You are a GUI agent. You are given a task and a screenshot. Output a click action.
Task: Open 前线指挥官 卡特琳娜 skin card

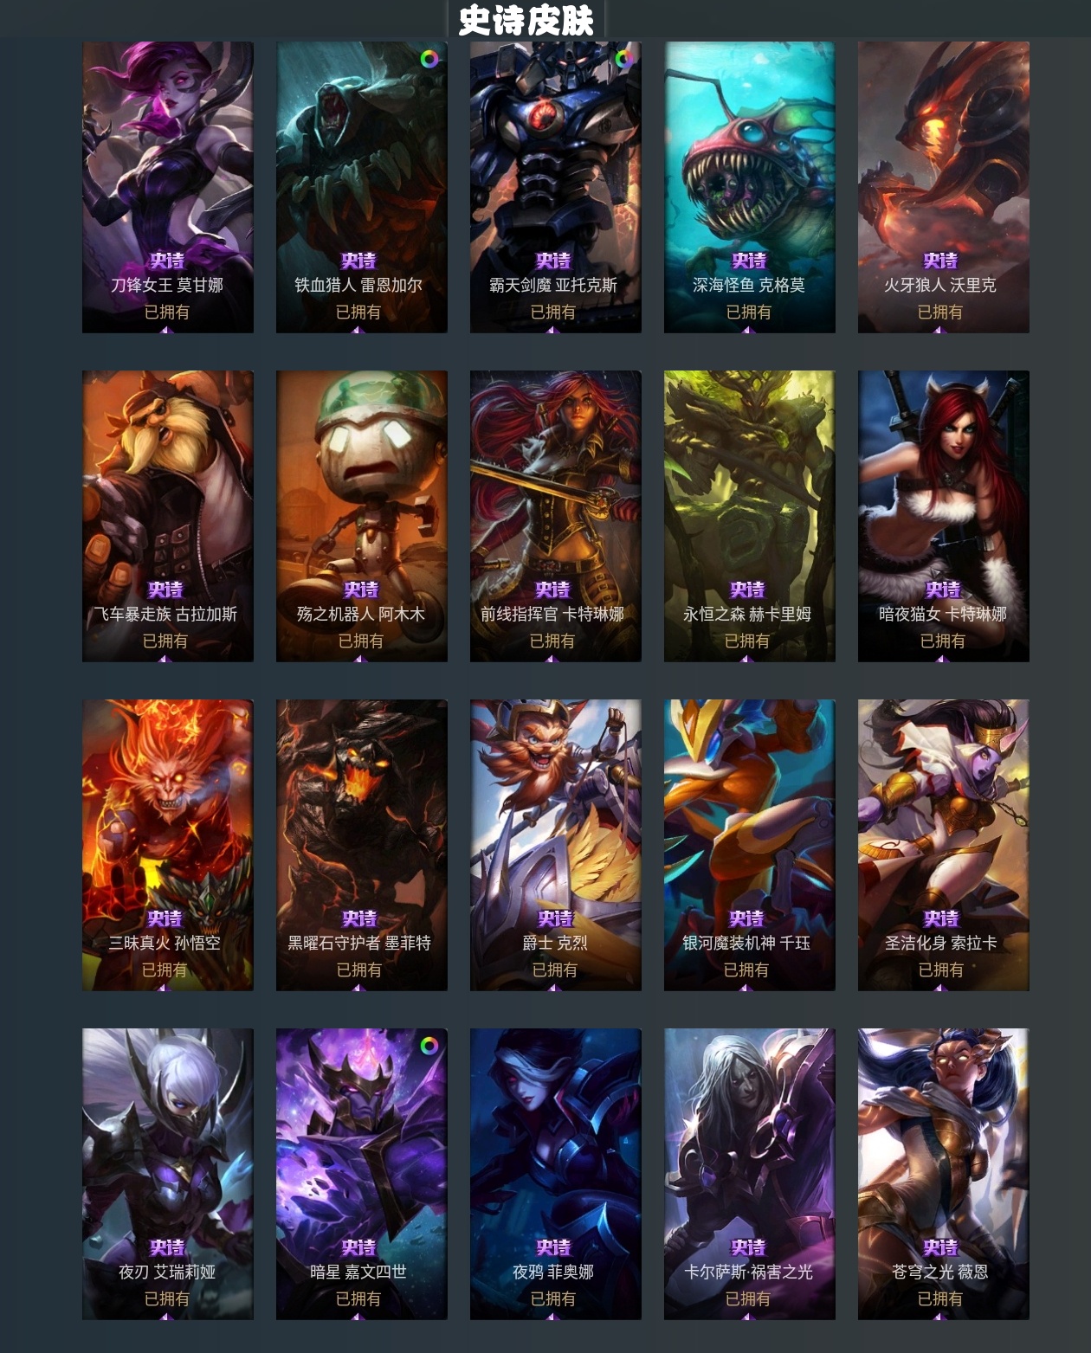click(x=556, y=516)
